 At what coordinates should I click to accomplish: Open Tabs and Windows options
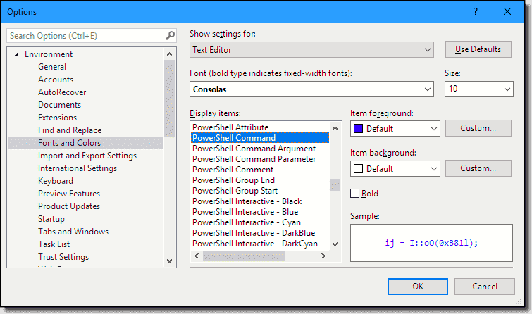(73, 232)
